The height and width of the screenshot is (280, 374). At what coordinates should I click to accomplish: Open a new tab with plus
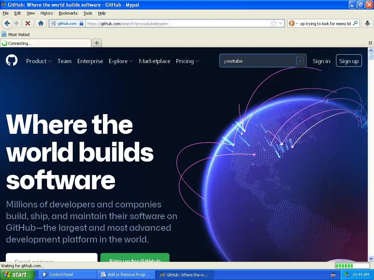[x=96, y=43]
